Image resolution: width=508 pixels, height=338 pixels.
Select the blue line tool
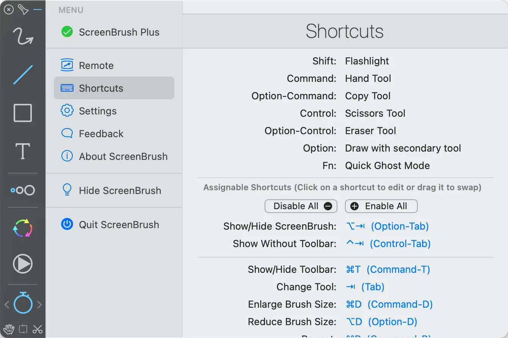pyautogui.click(x=23, y=75)
